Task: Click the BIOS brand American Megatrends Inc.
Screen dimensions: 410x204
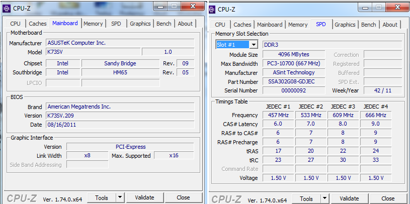Action: pyautogui.click(x=120, y=107)
